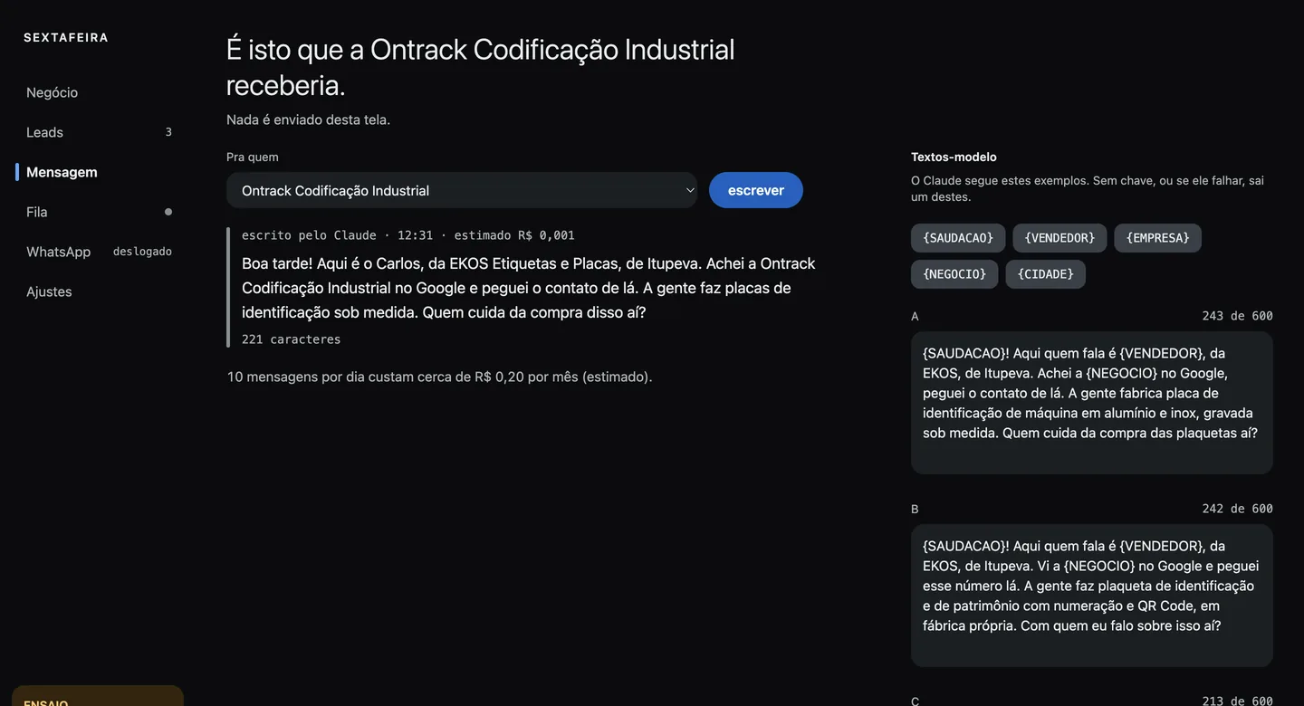Click the blue escrever button
This screenshot has height=706, width=1304.
click(x=756, y=190)
